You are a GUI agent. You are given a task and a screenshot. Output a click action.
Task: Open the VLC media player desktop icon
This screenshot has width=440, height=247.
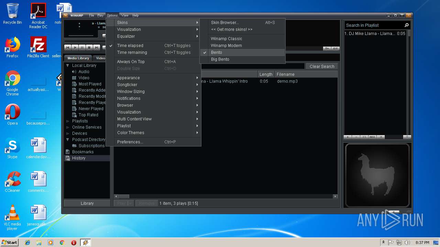(x=12, y=217)
